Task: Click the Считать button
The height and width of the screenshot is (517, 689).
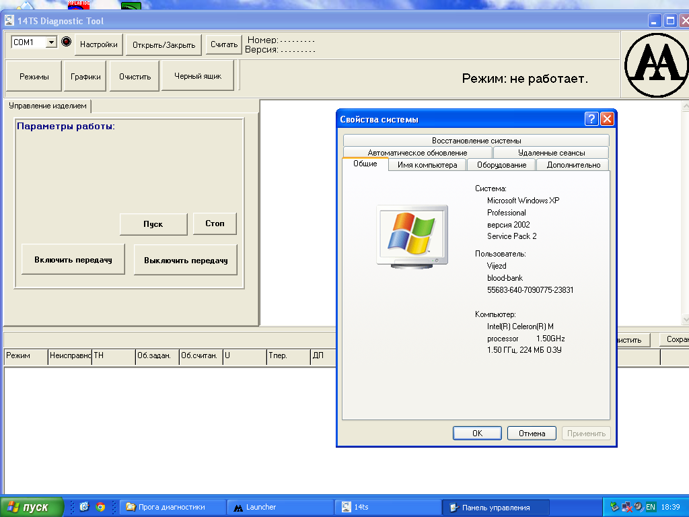Action: point(223,44)
